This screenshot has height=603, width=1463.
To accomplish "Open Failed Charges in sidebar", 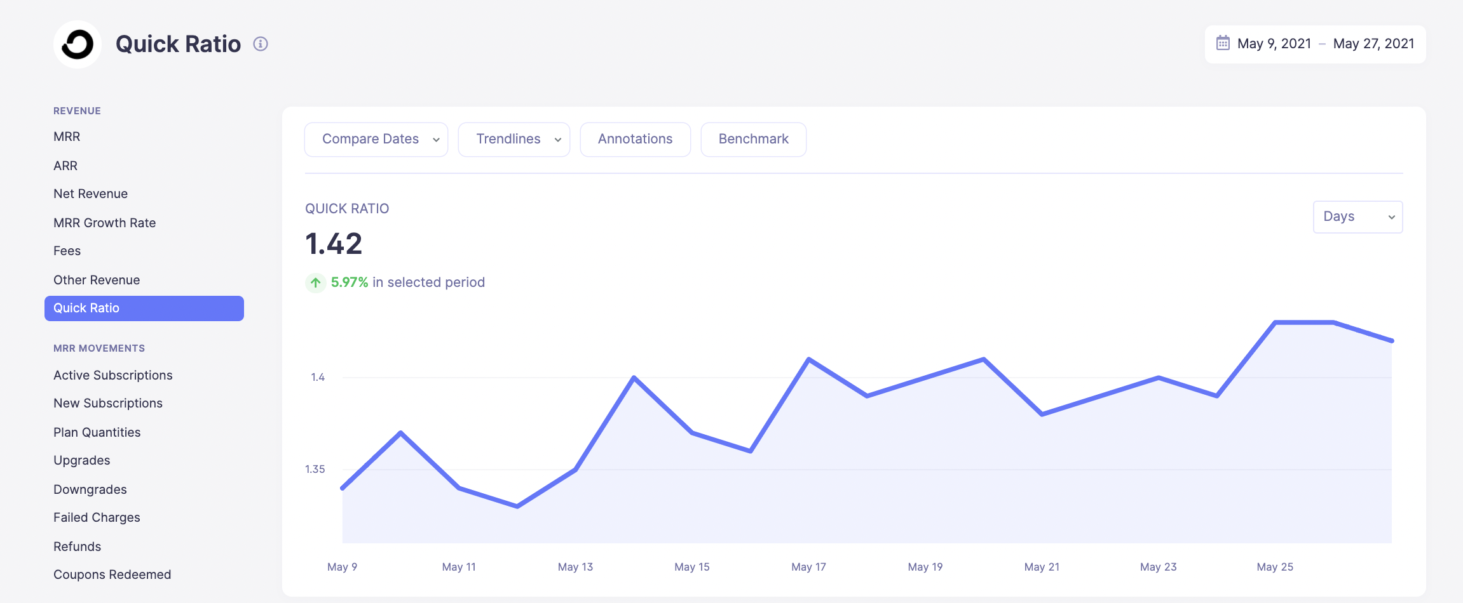I will (97, 517).
